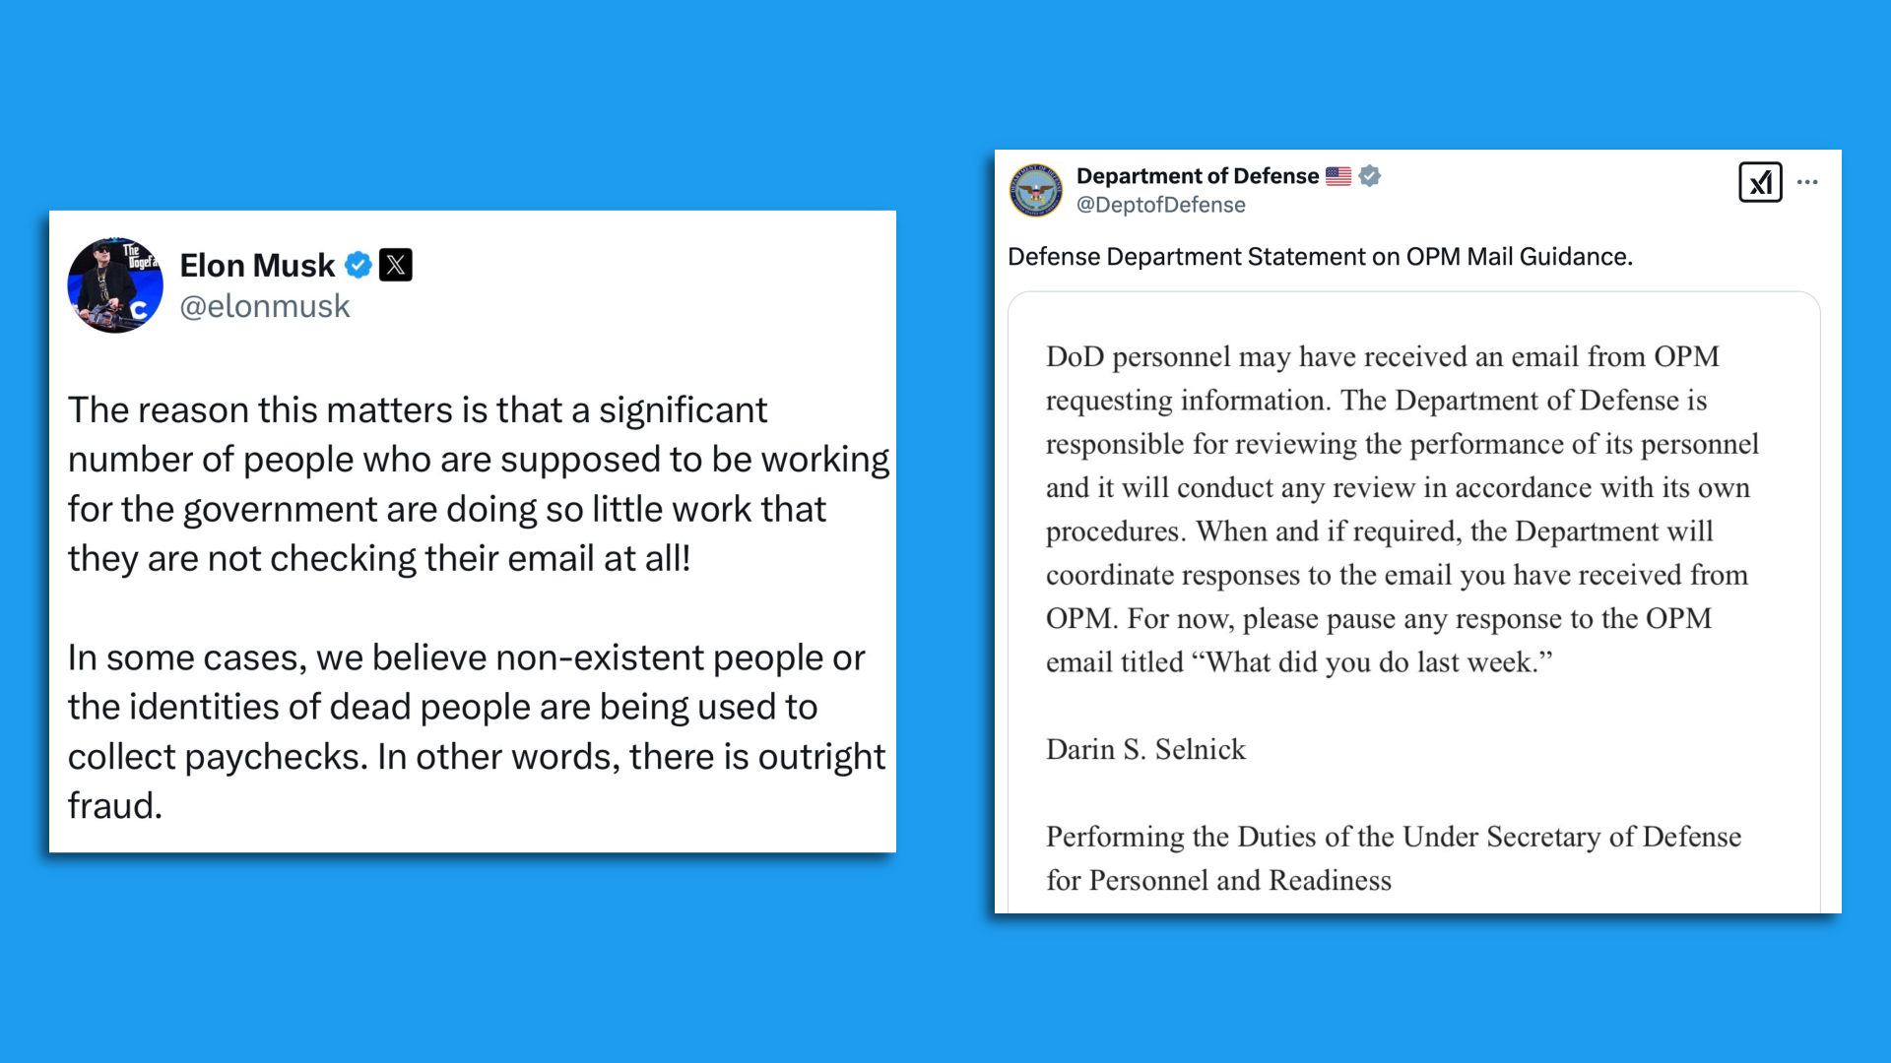Click Elon Musk's blue verified badge

coord(359,265)
